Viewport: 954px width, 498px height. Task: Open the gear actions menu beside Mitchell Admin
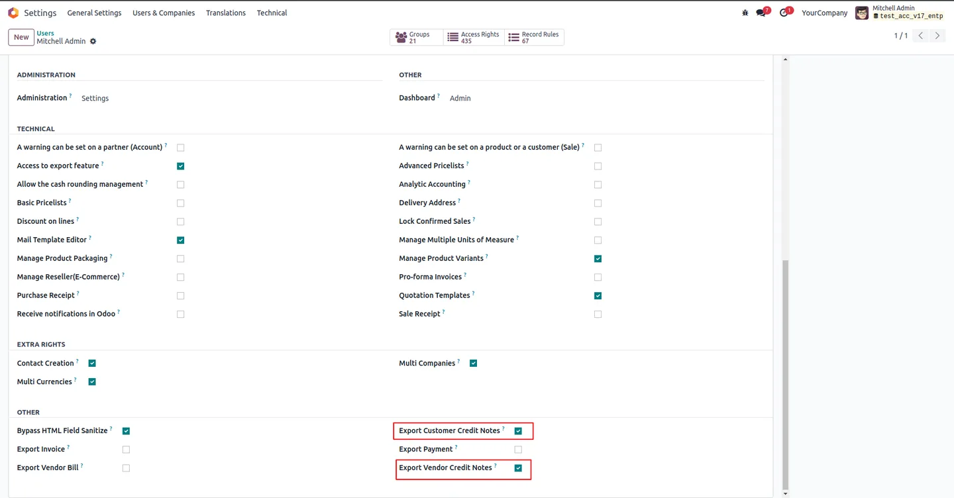tap(93, 41)
